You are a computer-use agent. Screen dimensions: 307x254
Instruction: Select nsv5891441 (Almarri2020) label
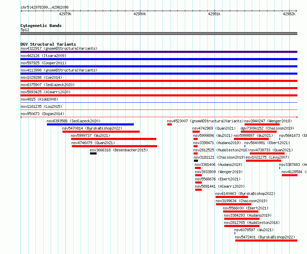coord(220,186)
